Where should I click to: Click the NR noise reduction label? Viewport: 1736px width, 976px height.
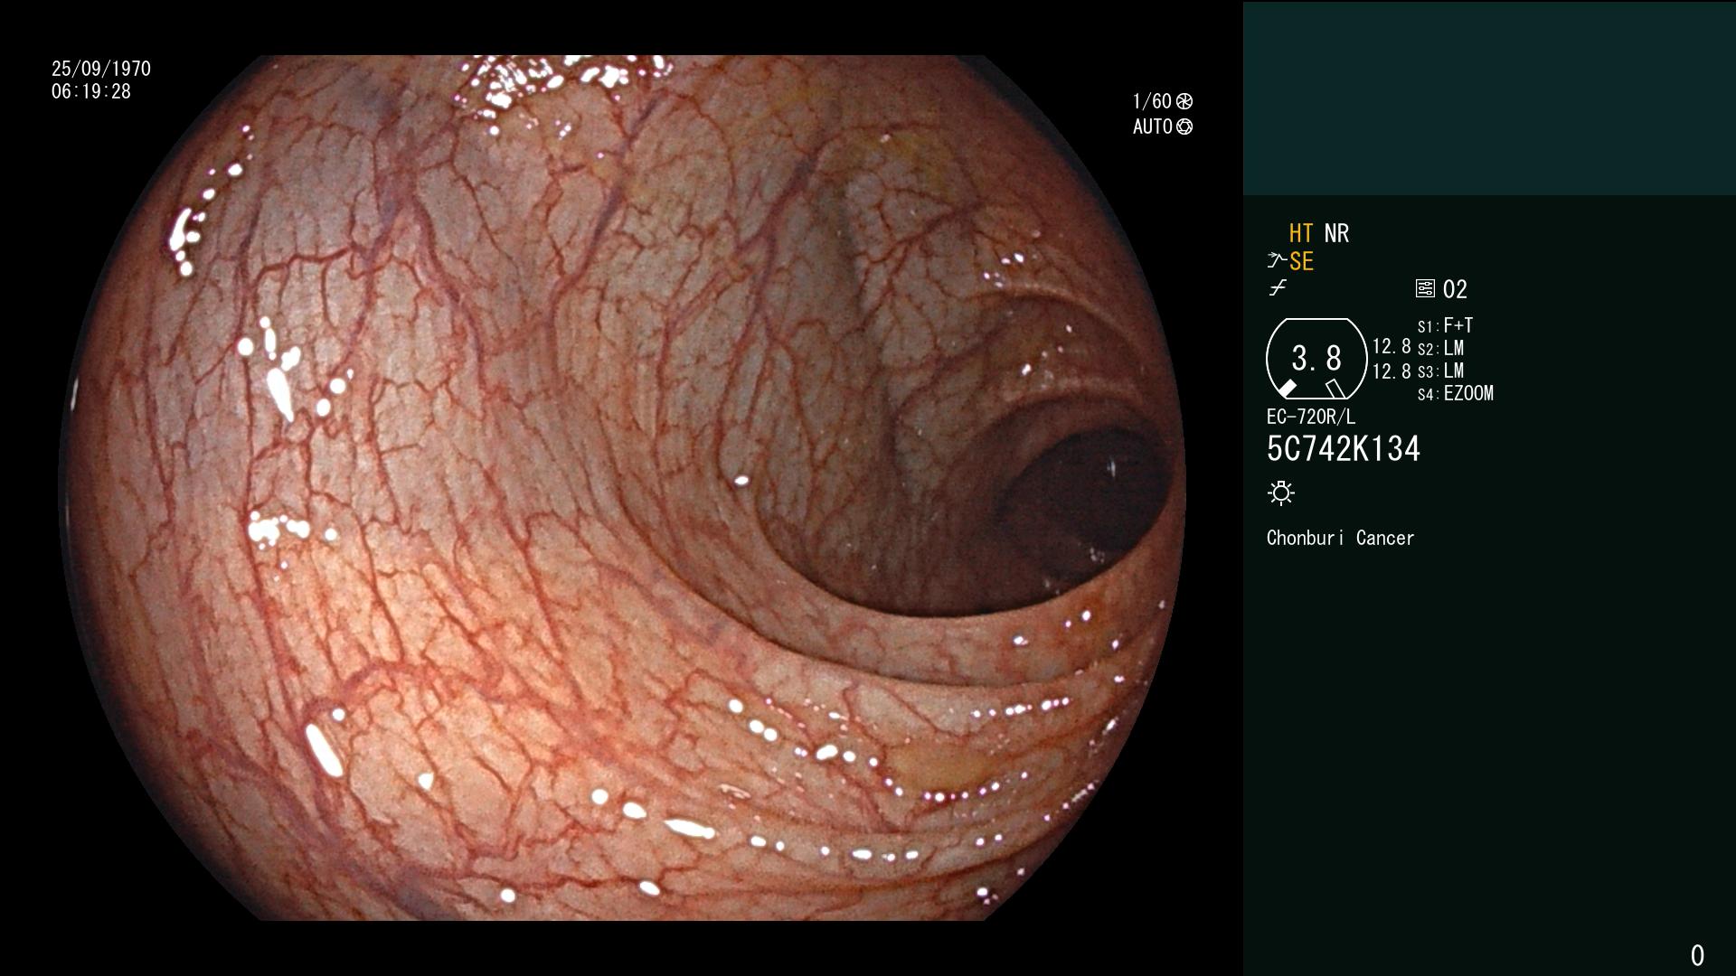tap(1336, 233)
